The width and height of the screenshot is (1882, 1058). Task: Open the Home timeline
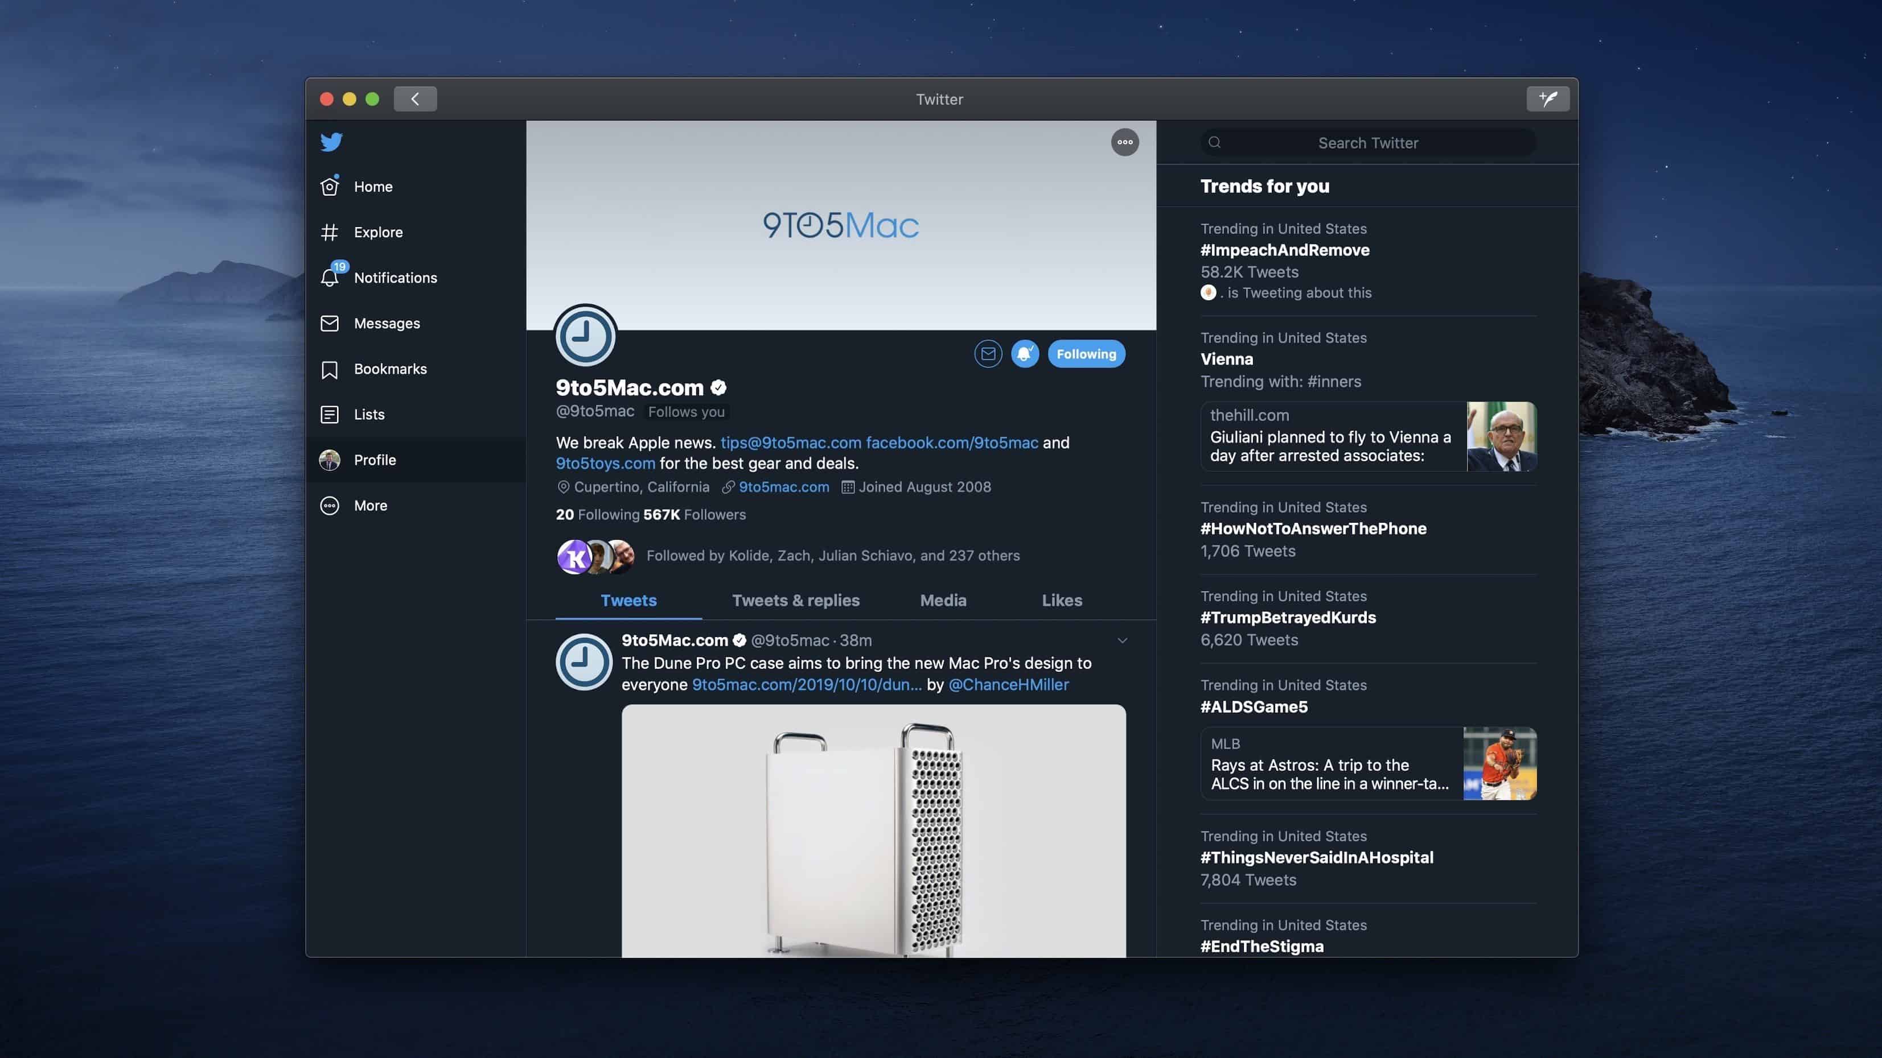(x=373, y=186)
